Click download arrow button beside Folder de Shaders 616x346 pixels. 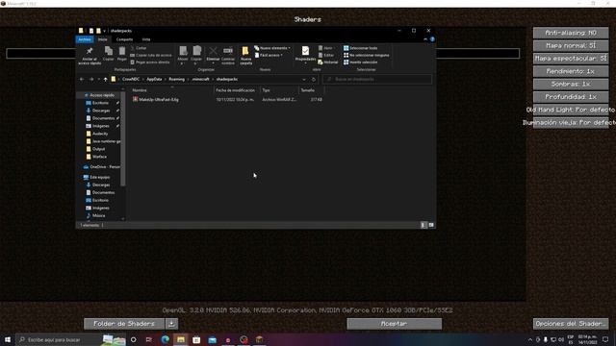coord(171,324)
